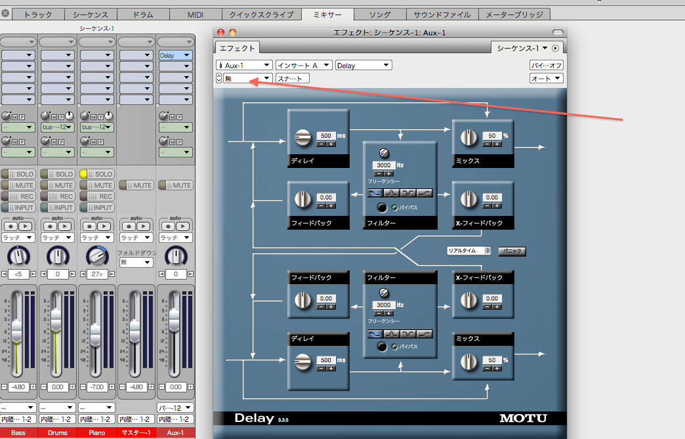Record-enable the Bass track with REC
The height and width of the screenshot is (439, 685).
(x=18, y=197)
